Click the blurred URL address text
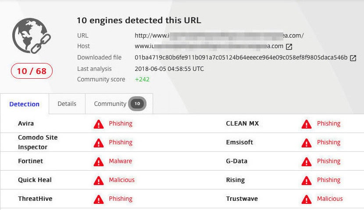Screen dimensions: 364x210 219,35
